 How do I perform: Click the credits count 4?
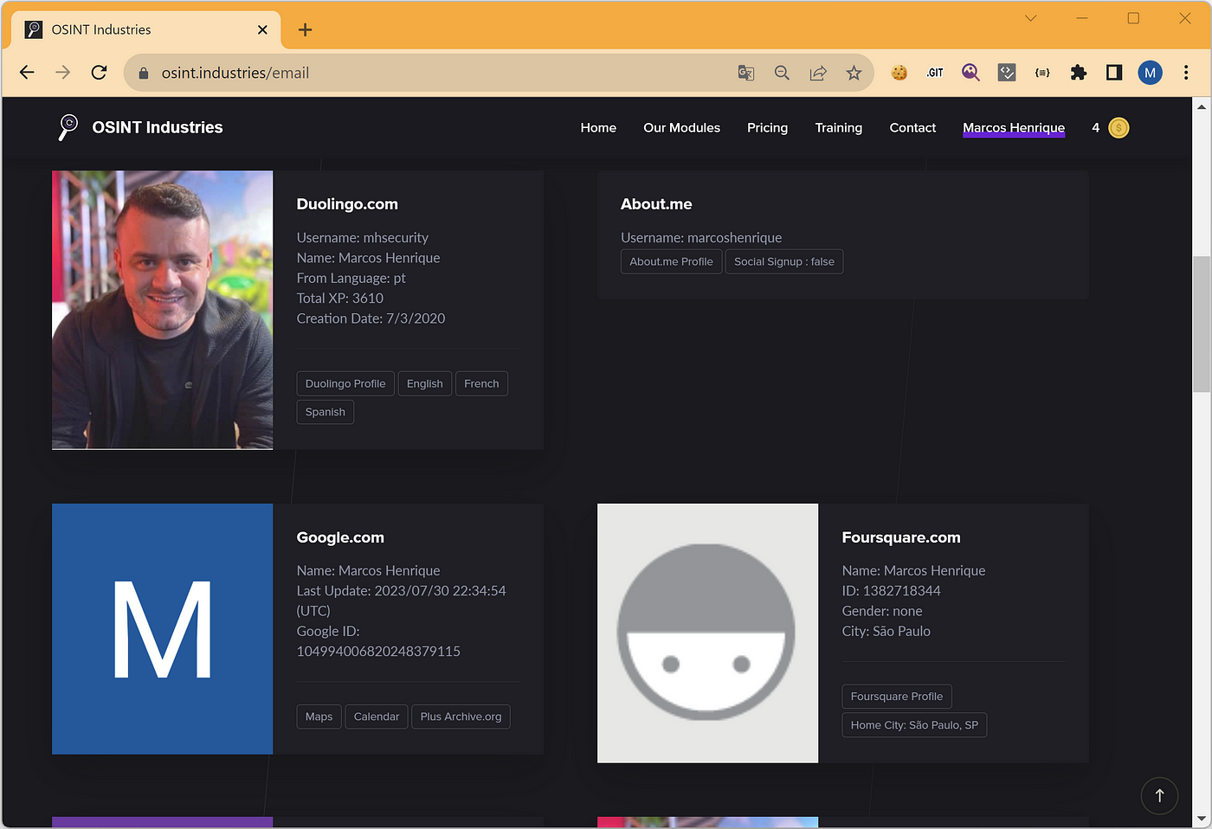[1095, 128]
